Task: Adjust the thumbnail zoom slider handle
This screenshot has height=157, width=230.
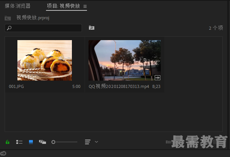Action: (53, 142)
